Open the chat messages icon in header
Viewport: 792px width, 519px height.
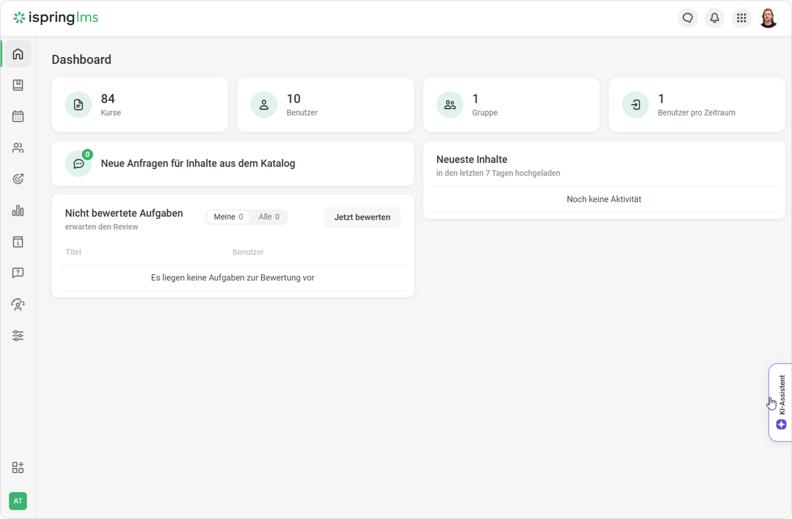(687, 18)
